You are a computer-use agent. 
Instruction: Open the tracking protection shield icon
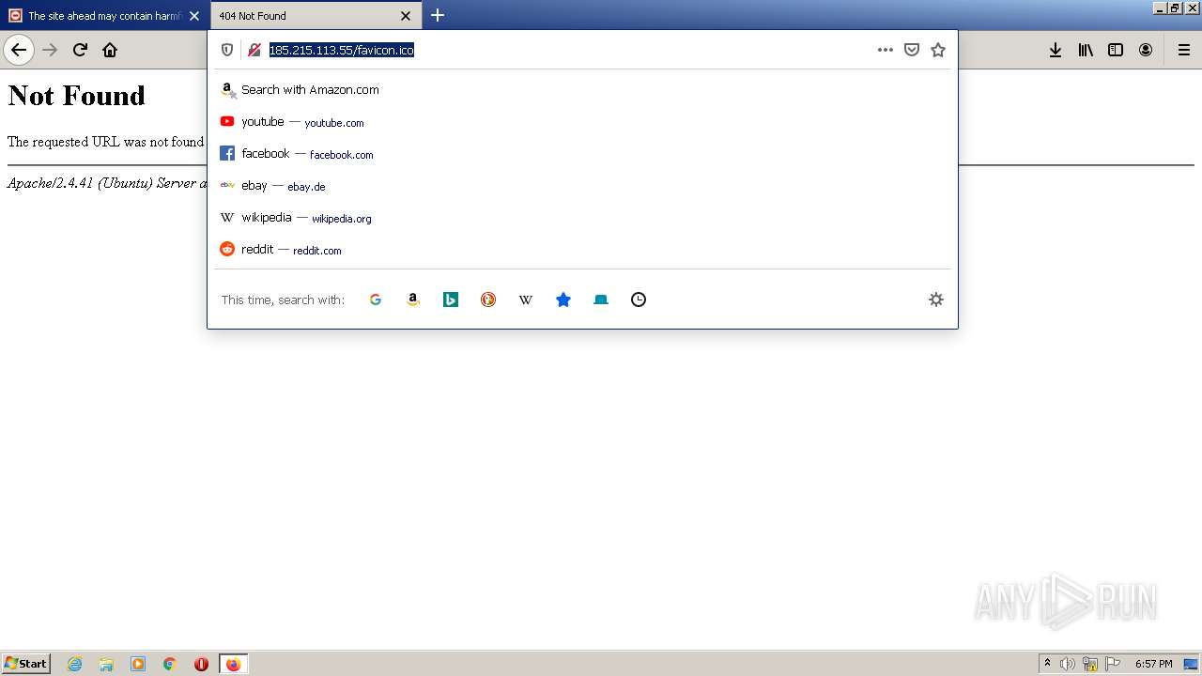tap(227, 50)
